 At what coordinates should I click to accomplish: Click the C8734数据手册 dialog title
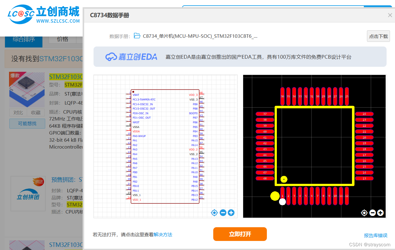click(109, 15)
